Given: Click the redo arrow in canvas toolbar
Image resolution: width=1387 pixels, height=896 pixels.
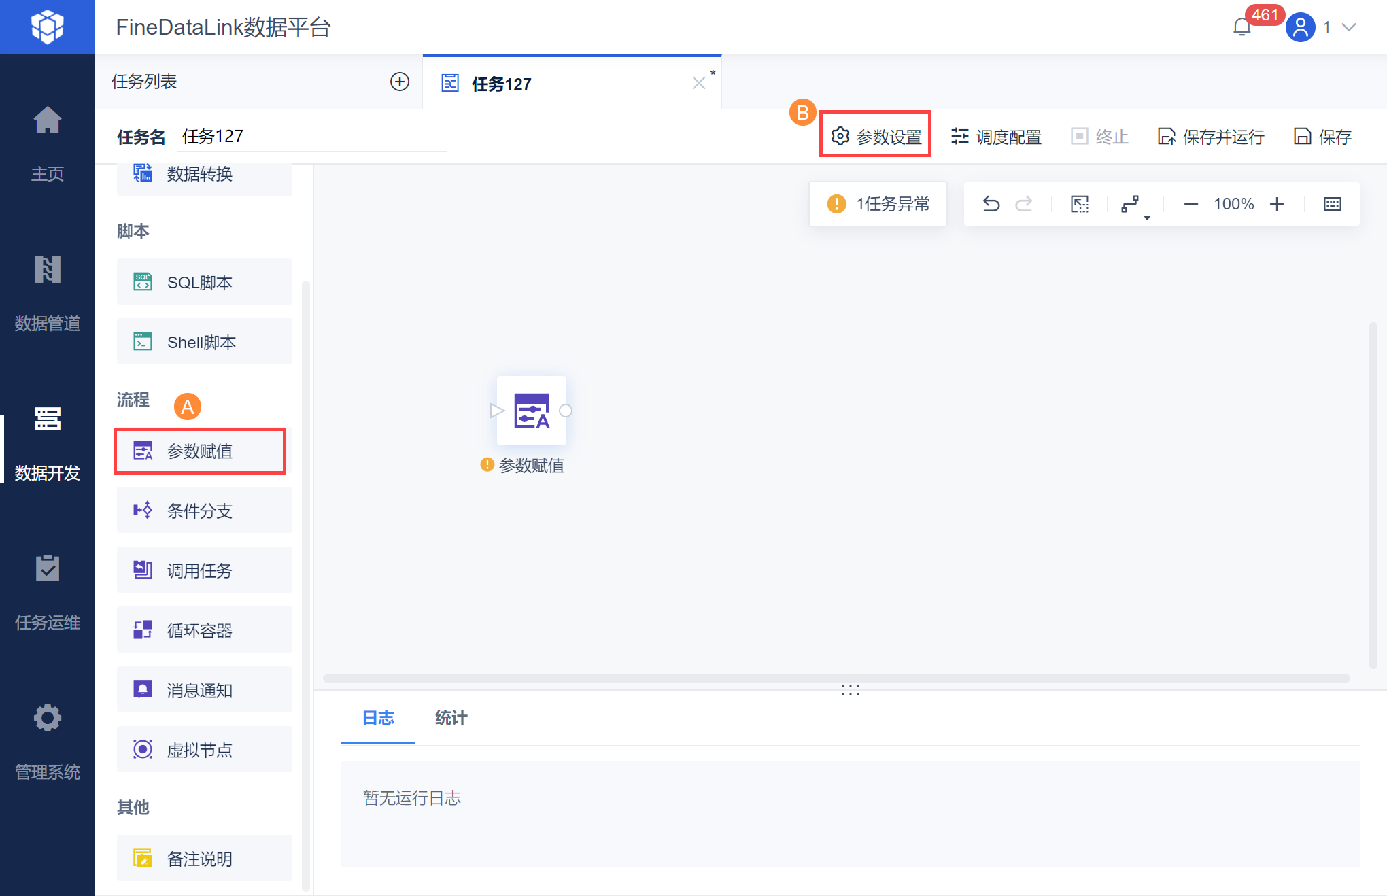Looking at the screenshot, I should click(1024, 204).
